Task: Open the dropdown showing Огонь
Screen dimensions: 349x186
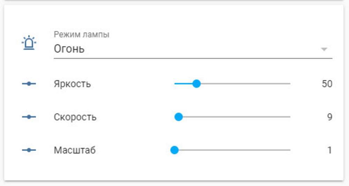Action: point(193,49)
